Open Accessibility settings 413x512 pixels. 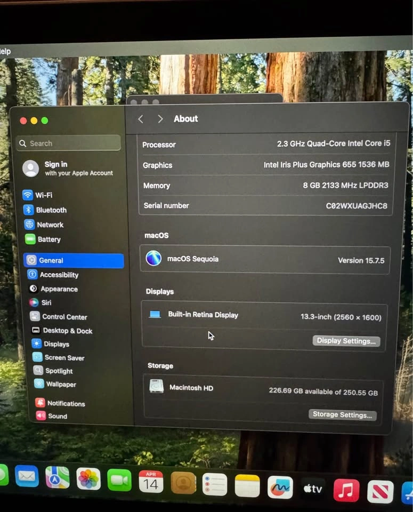coord(53,275)
